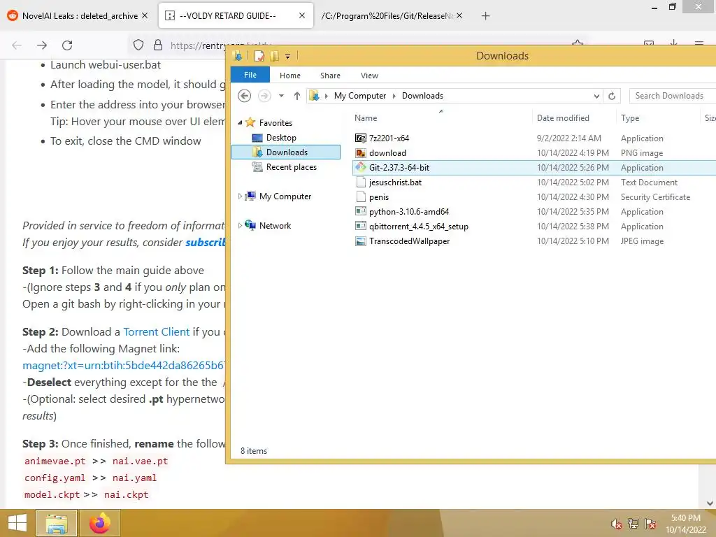This screenshot has width=716, height=537.
Task: Close the VOLDY RETARD GUIDE tab
Action: tap(302, 15)
